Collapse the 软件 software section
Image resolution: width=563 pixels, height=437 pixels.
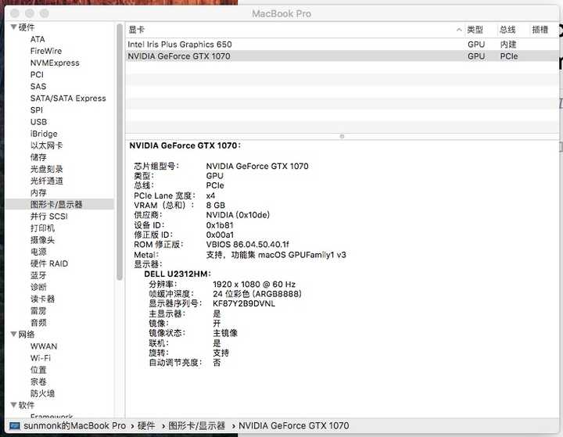click(x=13, y=405)
